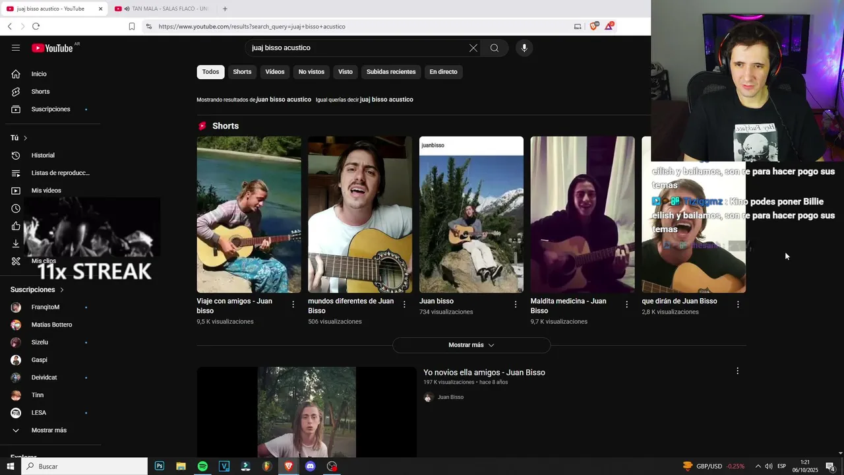Open File Explorer from the taskbar

(x=181, y=466)
